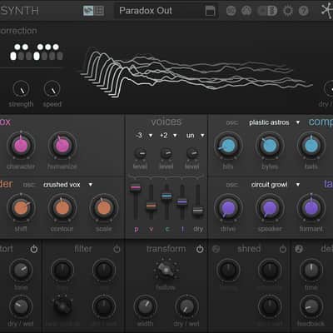Open the plastic astros oscillator dropdown
Screen dimensions: 333x333
[274, 122]
